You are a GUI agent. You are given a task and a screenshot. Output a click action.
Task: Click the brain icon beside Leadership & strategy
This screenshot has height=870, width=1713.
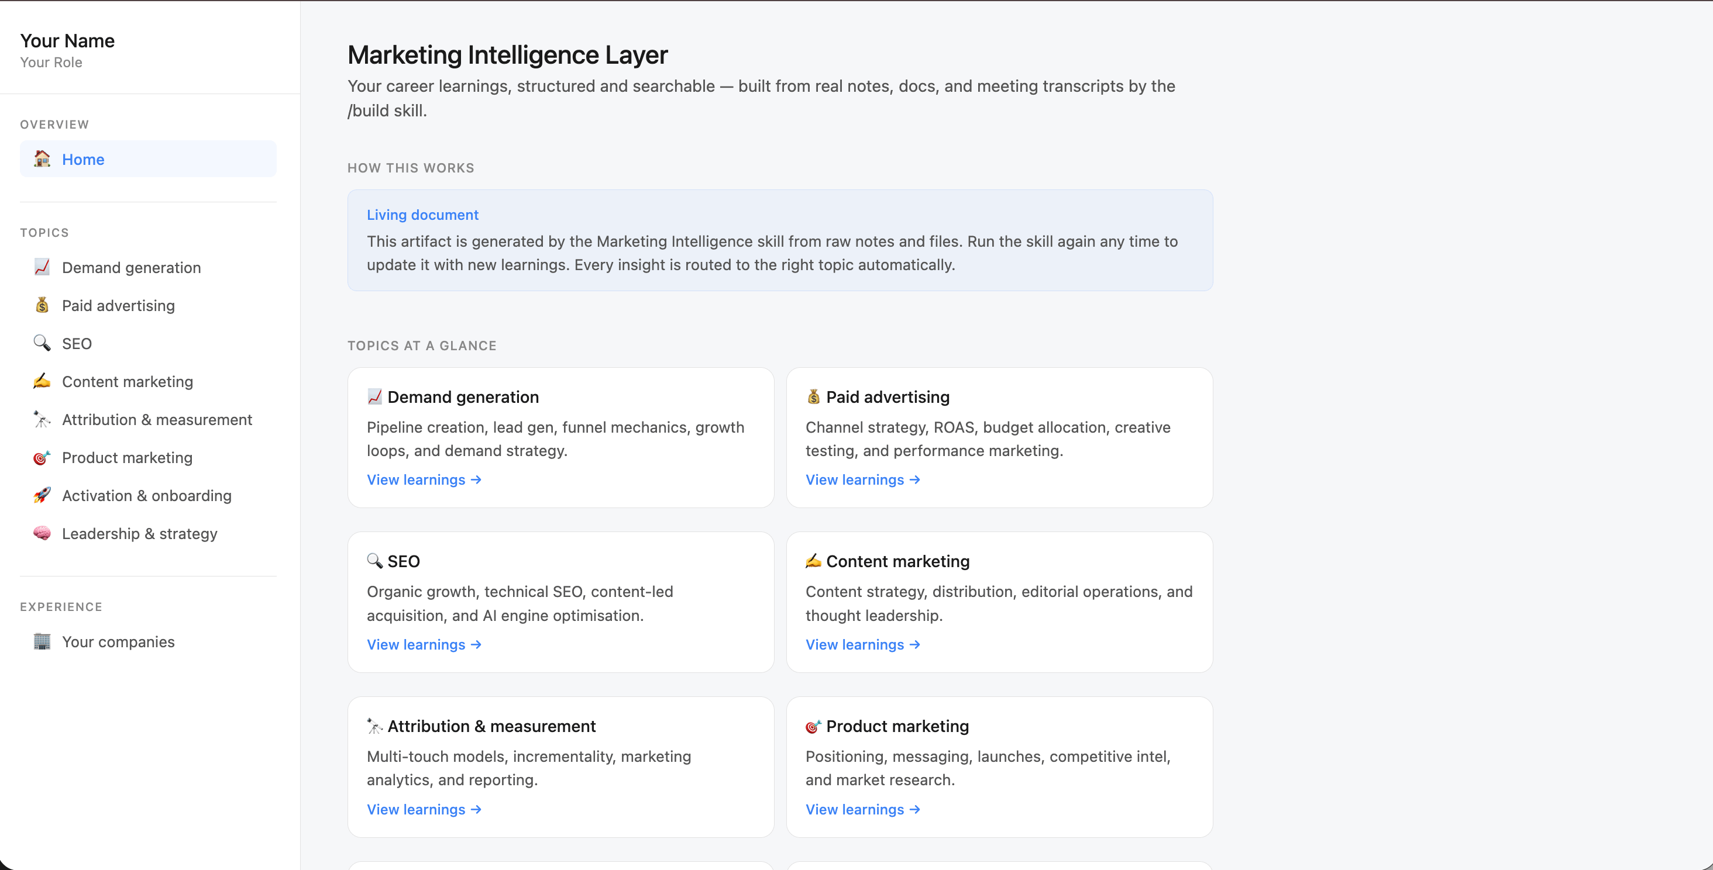[42, 533]
